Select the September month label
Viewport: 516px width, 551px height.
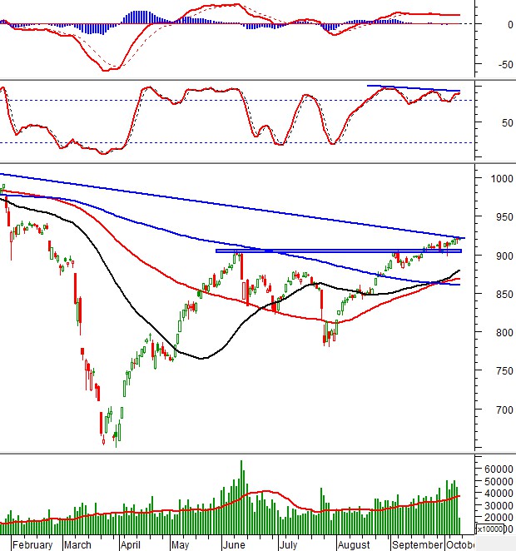coord(417,545)
